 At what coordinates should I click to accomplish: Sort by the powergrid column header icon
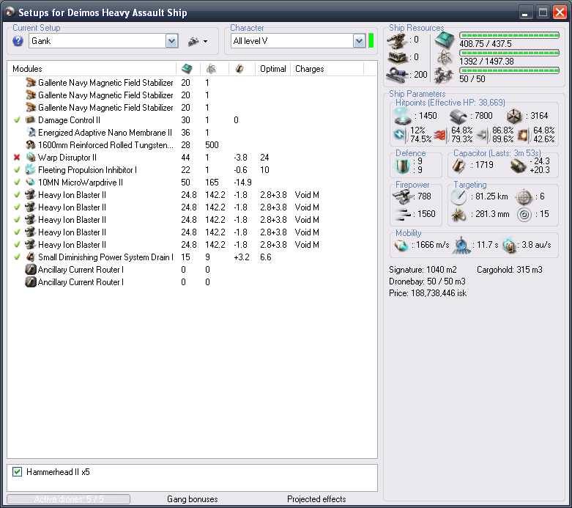[x=211, y=69]
